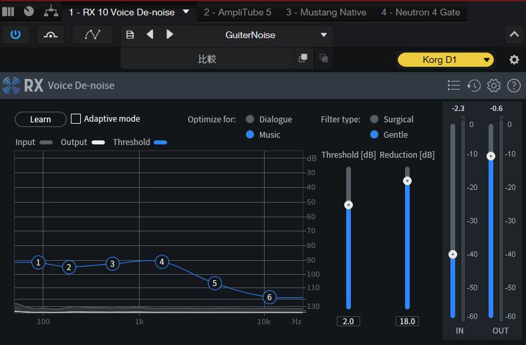
Task: Toggle the plugin power bypass button
Action: tap(16, 35)
